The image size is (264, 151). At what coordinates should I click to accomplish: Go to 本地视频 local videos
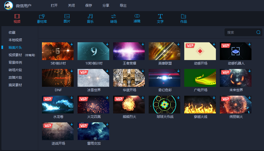[x=15, y=40]
